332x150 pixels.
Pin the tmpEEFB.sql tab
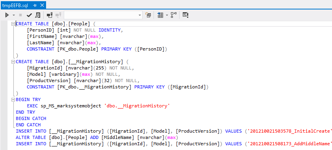point(35,5)
